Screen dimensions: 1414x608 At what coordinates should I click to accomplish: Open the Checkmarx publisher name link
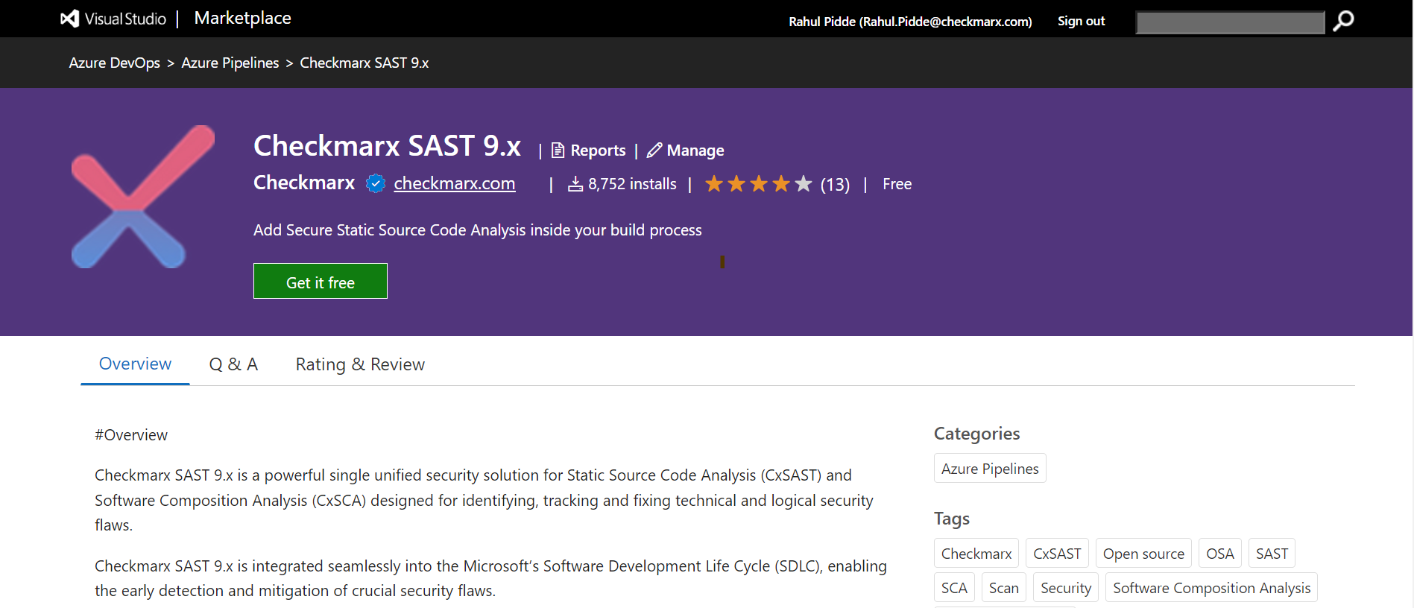(304, 183)
